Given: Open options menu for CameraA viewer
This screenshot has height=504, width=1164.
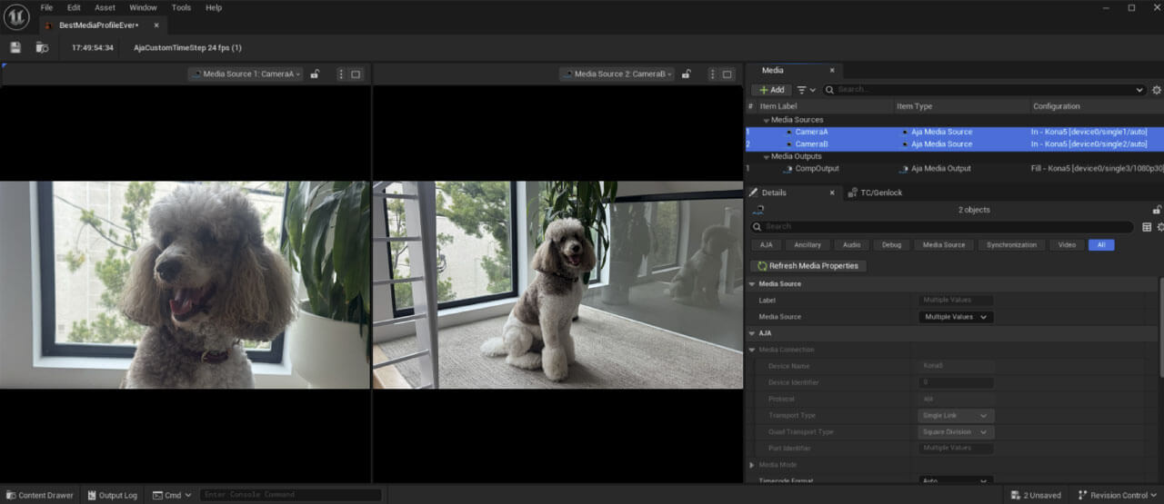Looking at the screenshot, I should pyautogui.click(x=341, y=74).
